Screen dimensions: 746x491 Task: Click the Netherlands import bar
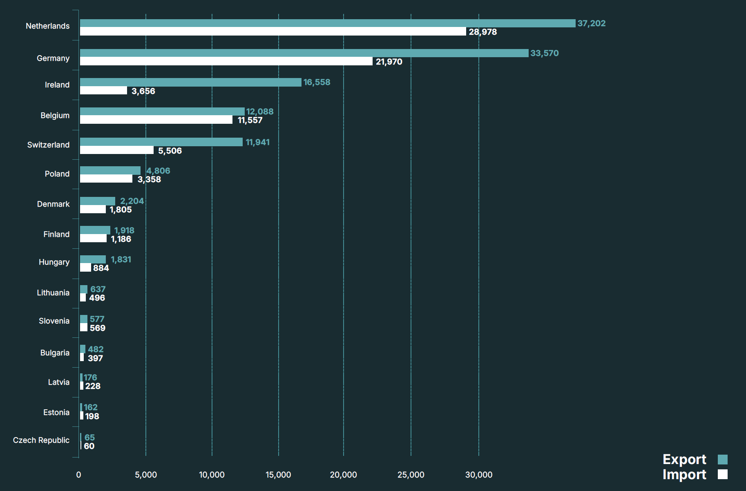coord(272,31)
